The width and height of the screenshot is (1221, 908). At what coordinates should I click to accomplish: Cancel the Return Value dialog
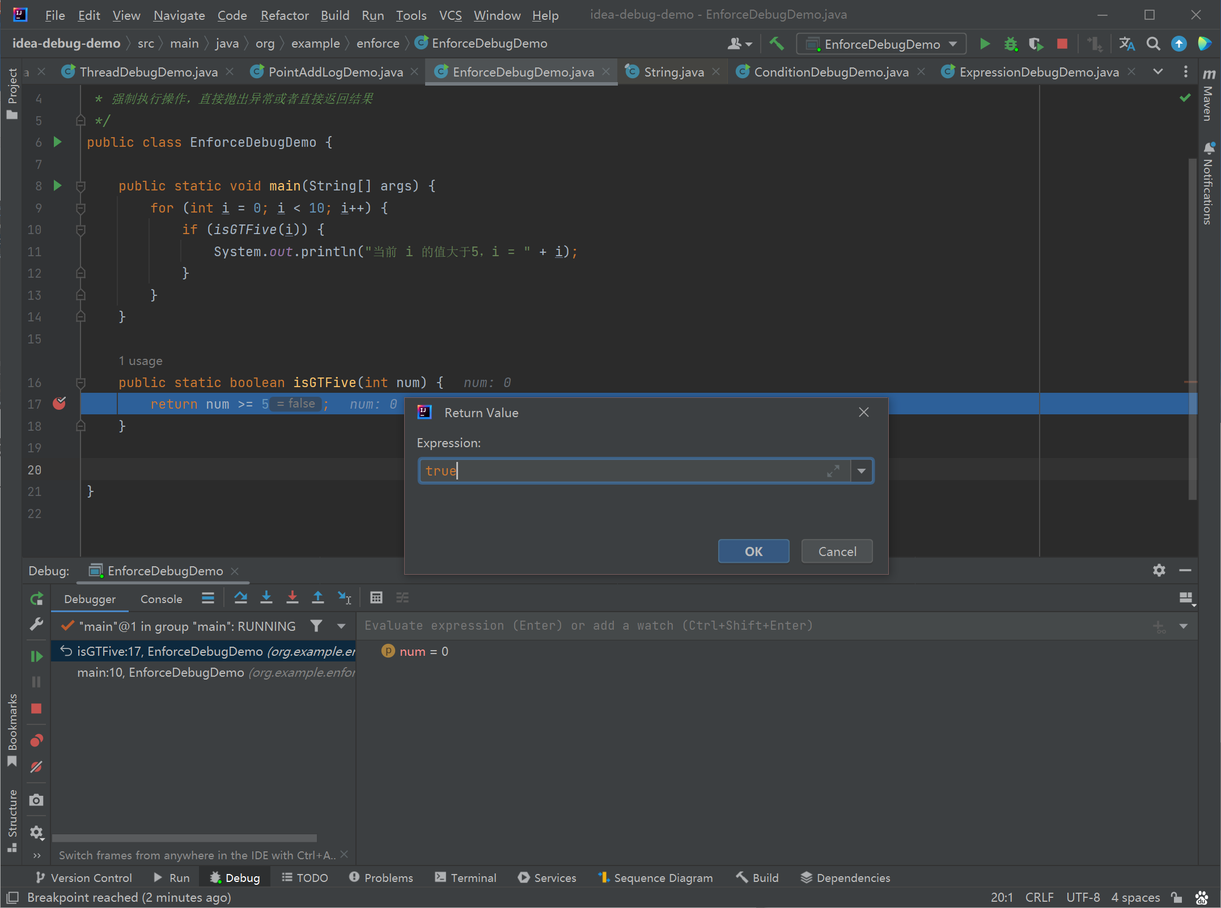pyautogui.click(x=837, y=551)
